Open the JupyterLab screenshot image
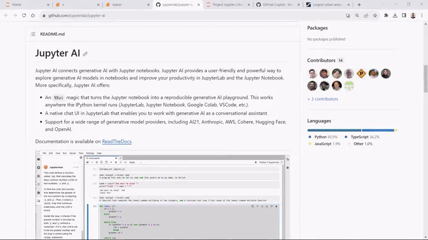Image resolution: width=428 pixels, height=240 pixels. pyautogui.click(x=162, y=194)
